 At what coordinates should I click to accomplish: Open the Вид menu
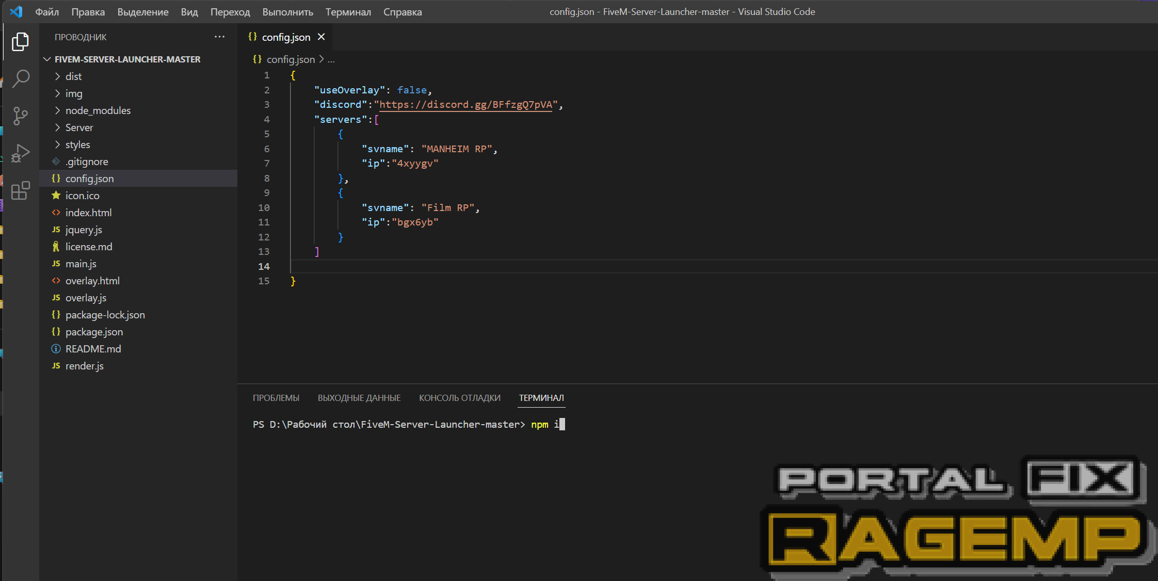[x=189, y=12]
